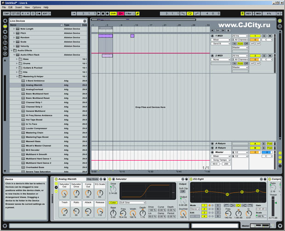
Task: Toggle the OVR overdub switch
Action: pyautogui.click(x=113, y=13)
